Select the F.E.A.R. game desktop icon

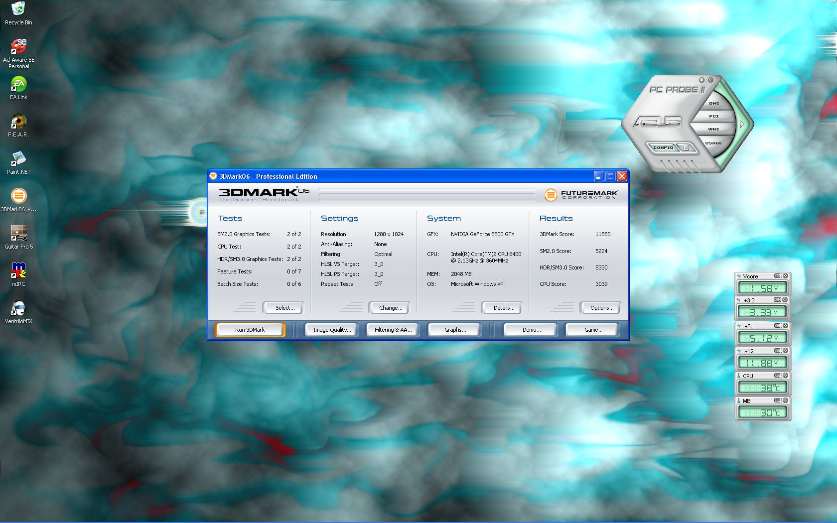tap(18, 126)
